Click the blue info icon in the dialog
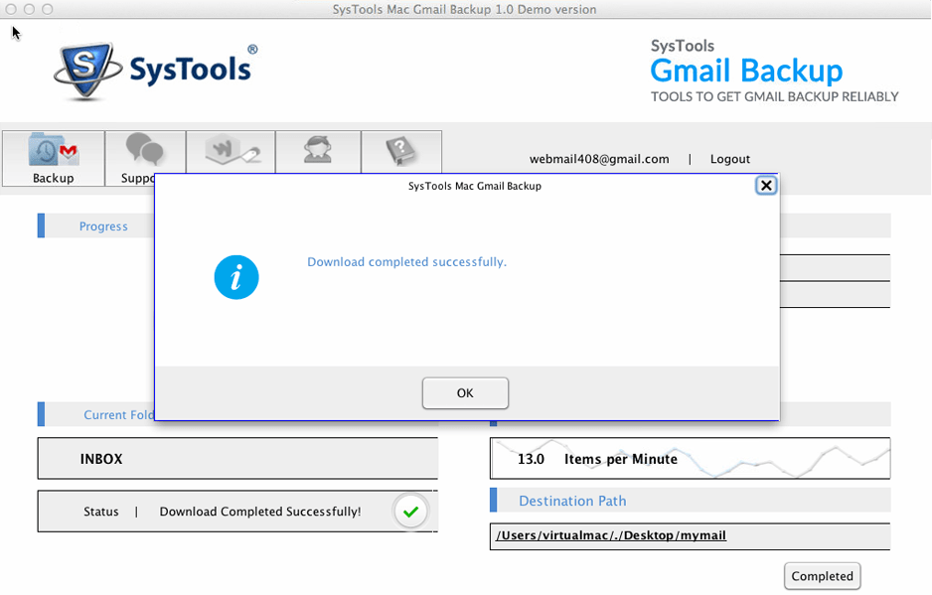Screen dimensions: 932x595 236,277
